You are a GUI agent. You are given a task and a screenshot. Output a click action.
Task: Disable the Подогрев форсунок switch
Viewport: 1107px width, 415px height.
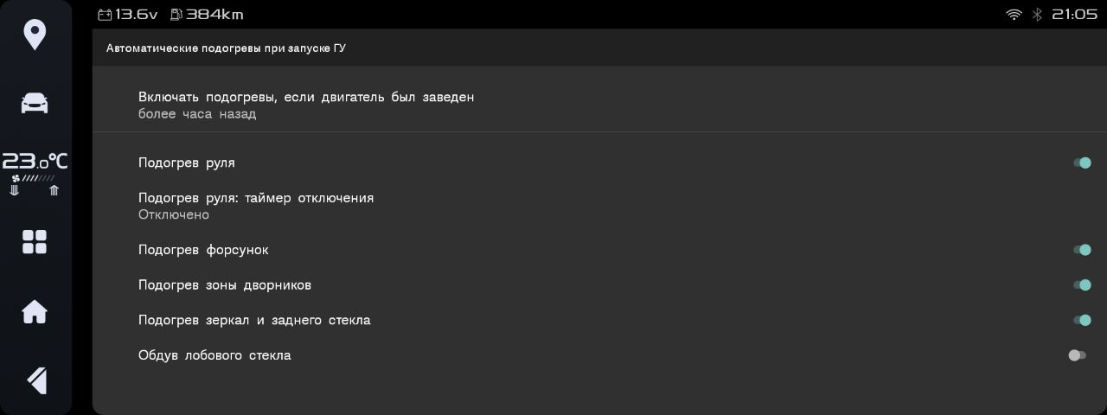click(1082, 250)
